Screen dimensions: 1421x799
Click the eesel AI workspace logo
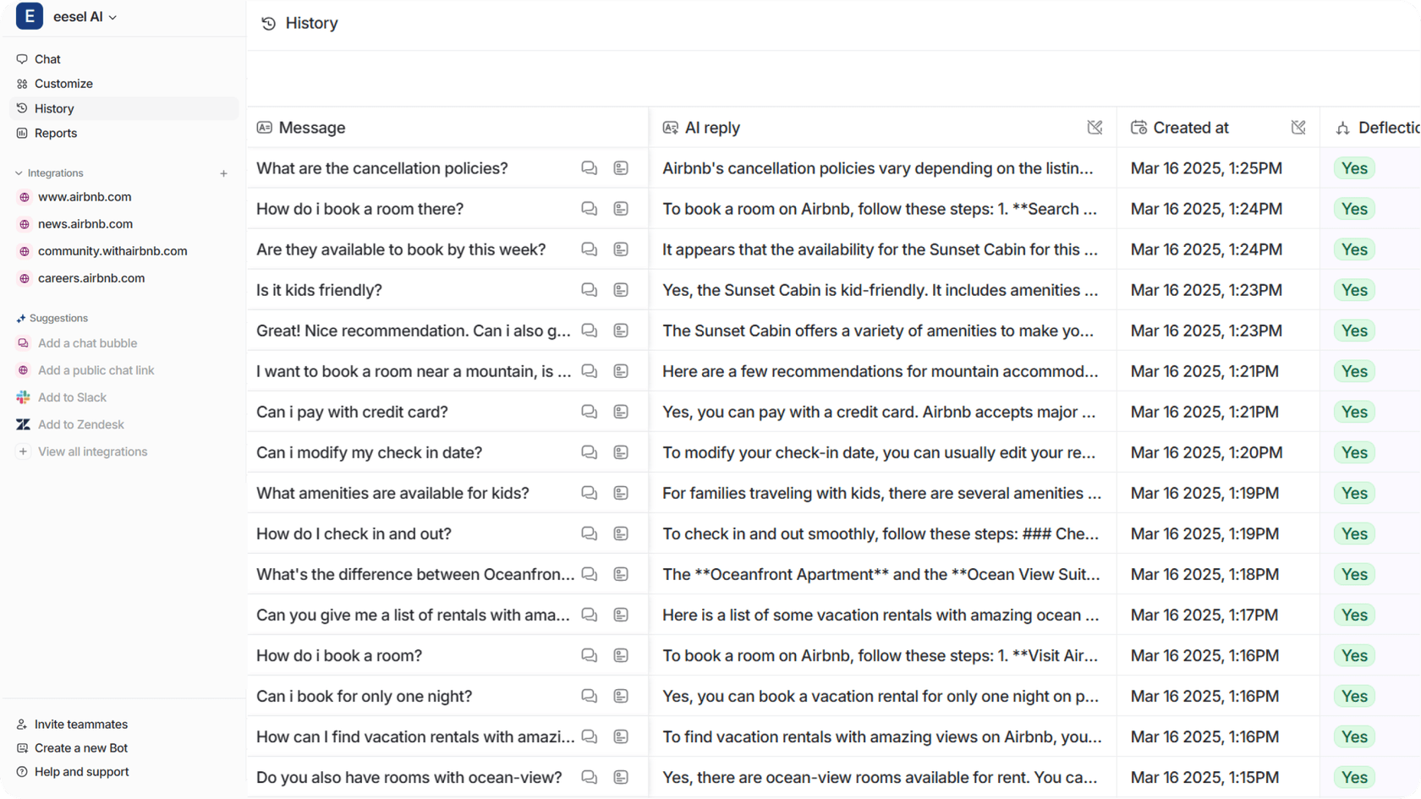(x=30, y=17)
